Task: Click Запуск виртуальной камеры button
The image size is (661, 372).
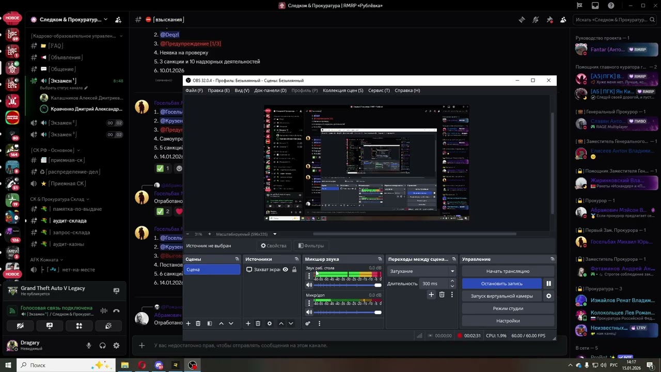Action: (x=502, y=296)
